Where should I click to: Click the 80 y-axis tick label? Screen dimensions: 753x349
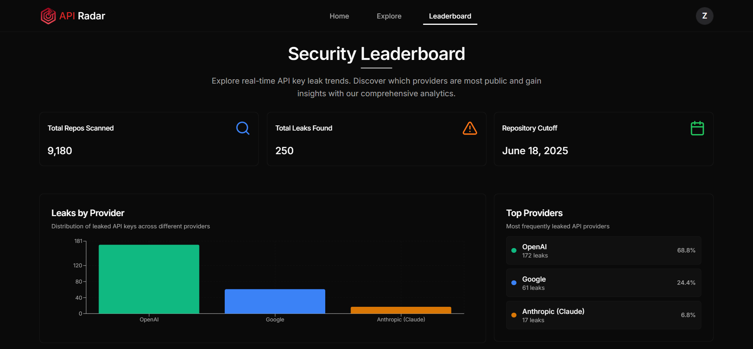pos(79,282)
